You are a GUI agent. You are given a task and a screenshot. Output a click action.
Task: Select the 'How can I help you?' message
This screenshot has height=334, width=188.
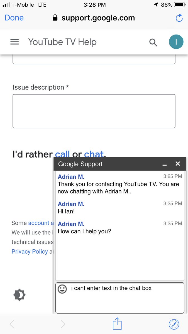[x=84, y=231]
